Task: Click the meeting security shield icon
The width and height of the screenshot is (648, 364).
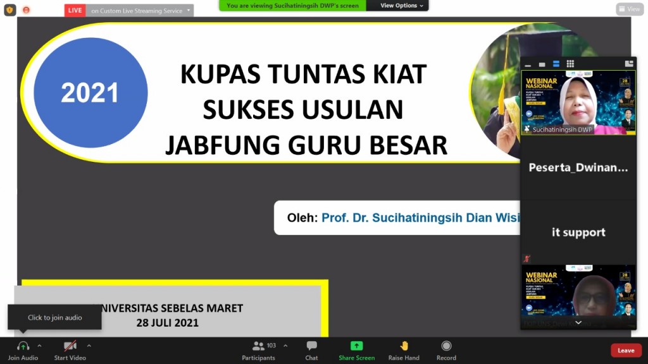Action: point(10,10)
